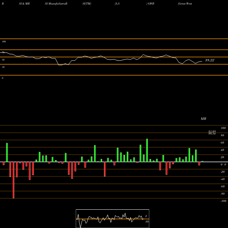The image size is (228, 228).
Task: Click the '0 0' zero-line label on MR axis
Action: [x=223, y=165]
